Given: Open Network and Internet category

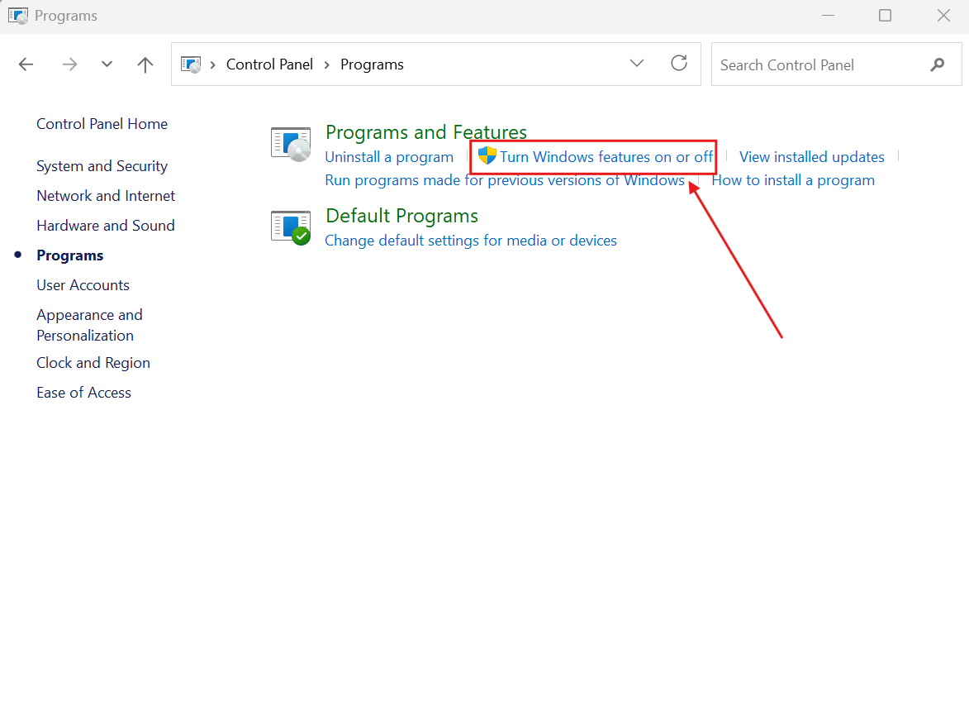Looking at the screenshot, I should pos(106,195).
